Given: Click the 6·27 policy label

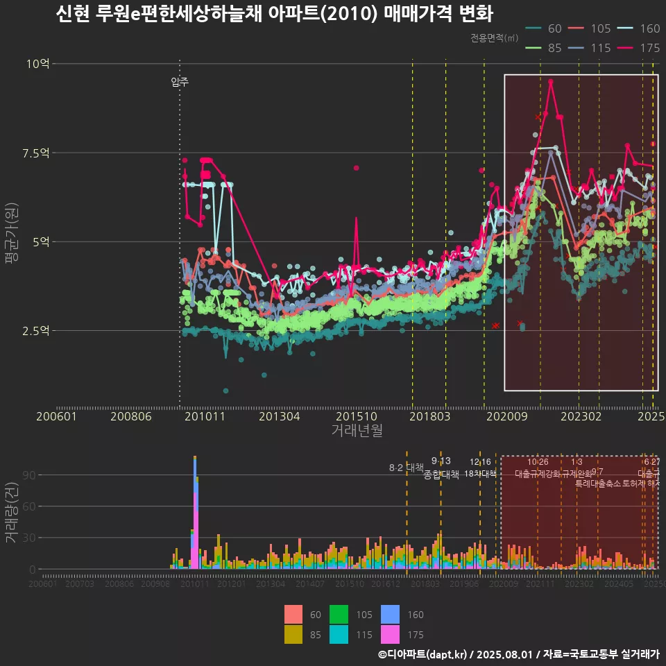Looking at the screenshot, I should [652, 462].
